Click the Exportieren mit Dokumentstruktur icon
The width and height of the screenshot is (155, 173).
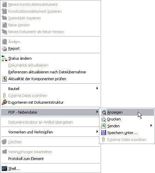coord(4,102)
